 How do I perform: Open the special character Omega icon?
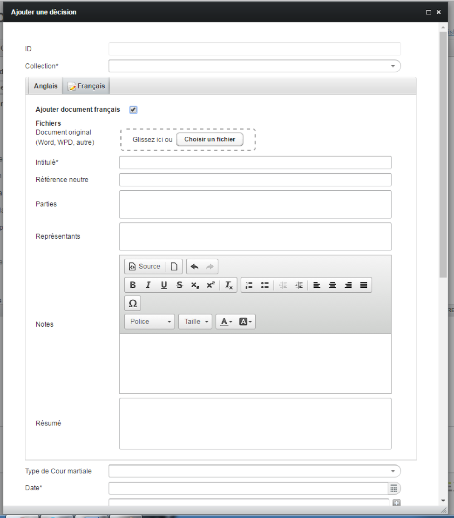coord(133,303)
